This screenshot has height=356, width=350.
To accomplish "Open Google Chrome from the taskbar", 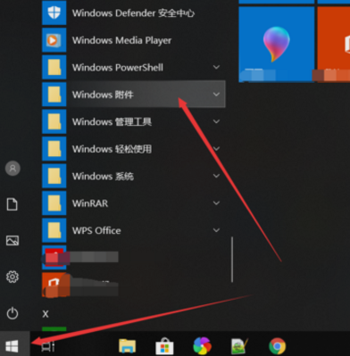I will tap(277, 346).
